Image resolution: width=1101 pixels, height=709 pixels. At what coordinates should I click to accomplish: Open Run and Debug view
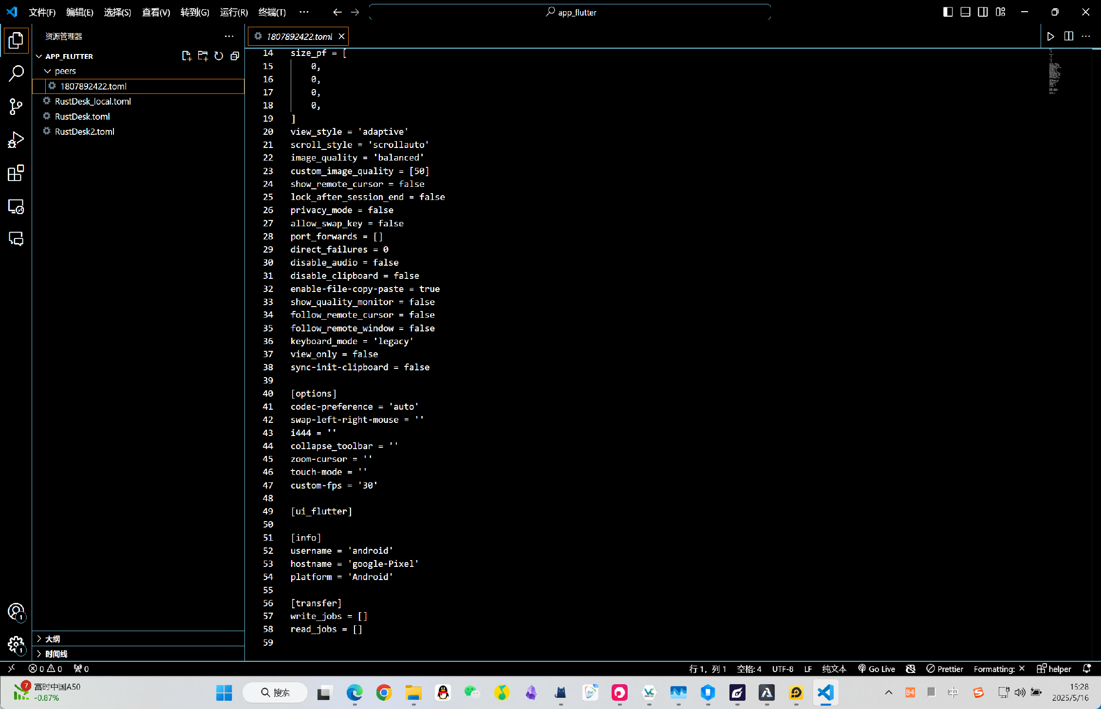[x=16, y=140]
